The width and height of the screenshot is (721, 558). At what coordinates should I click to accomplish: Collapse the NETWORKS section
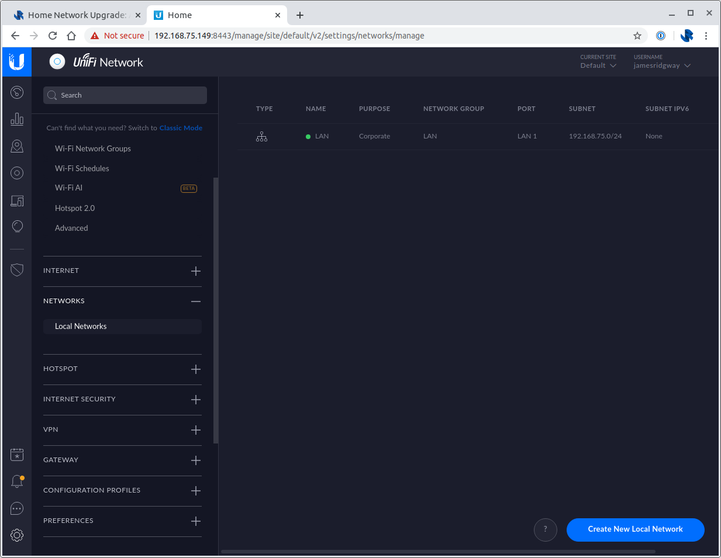tap(195, 301)
